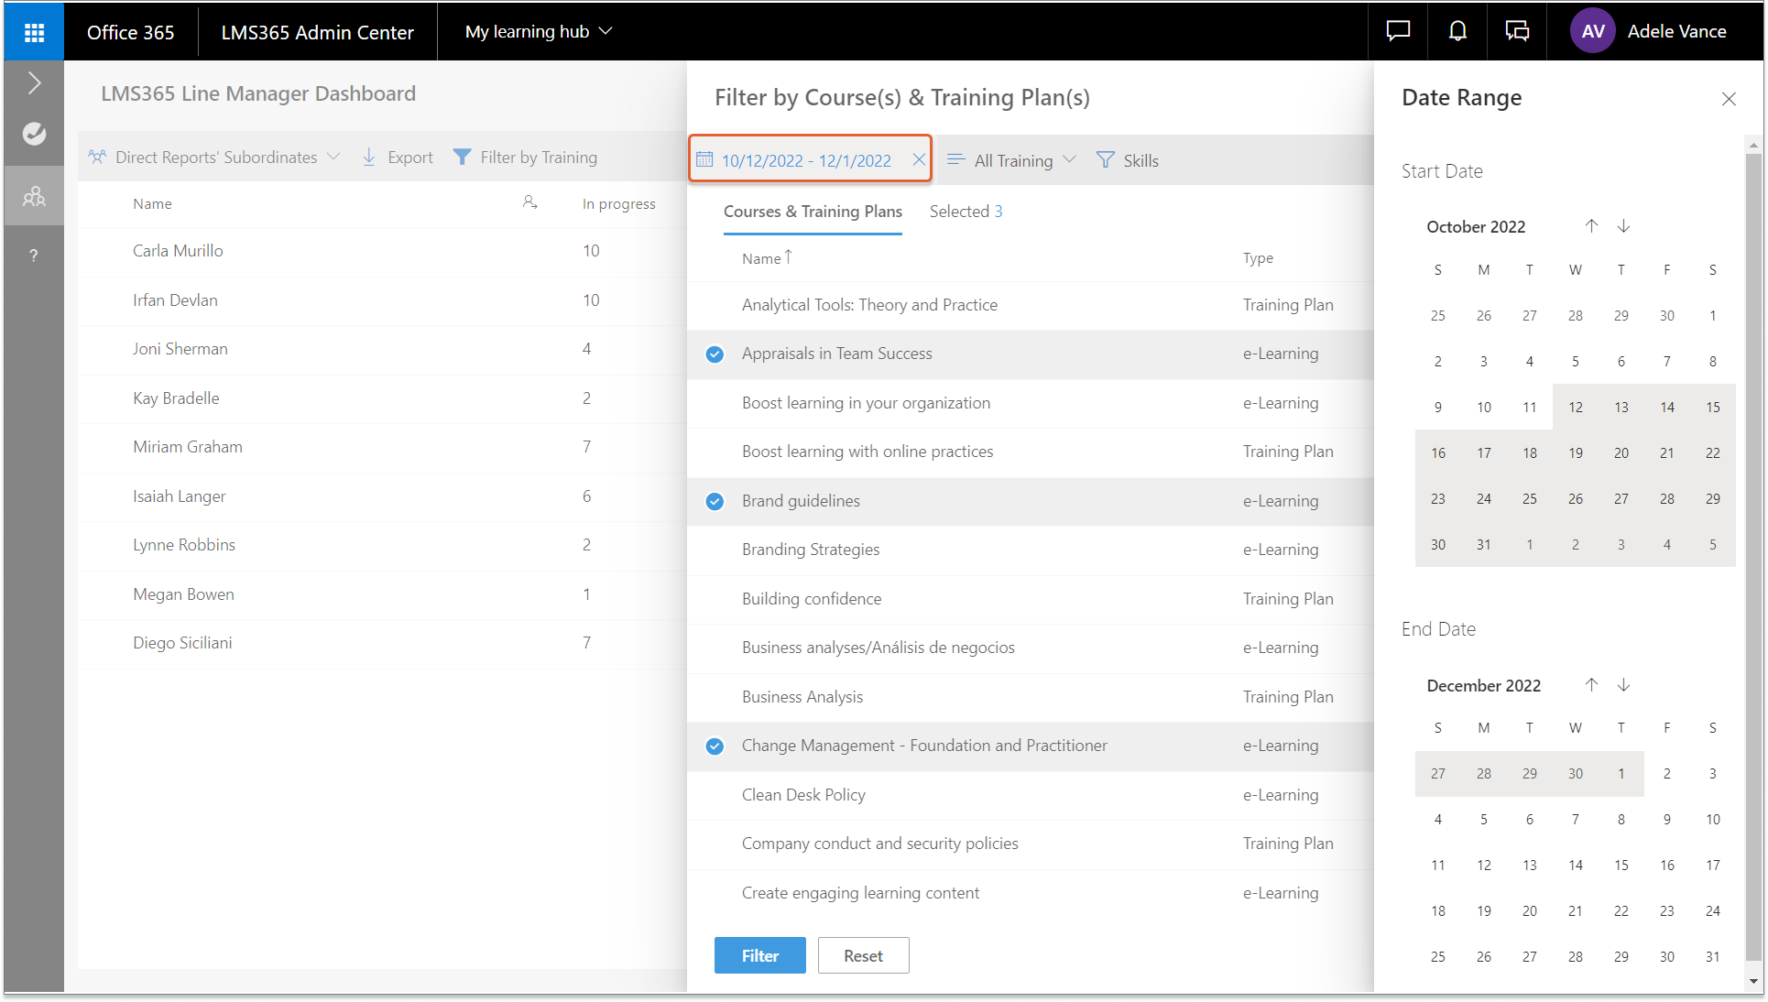Open the help question mark icon
This screenshot has height=1002, width=1768.
34,256
